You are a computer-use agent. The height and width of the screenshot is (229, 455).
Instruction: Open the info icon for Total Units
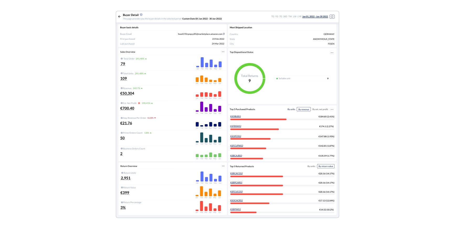(x=121, y=73)
